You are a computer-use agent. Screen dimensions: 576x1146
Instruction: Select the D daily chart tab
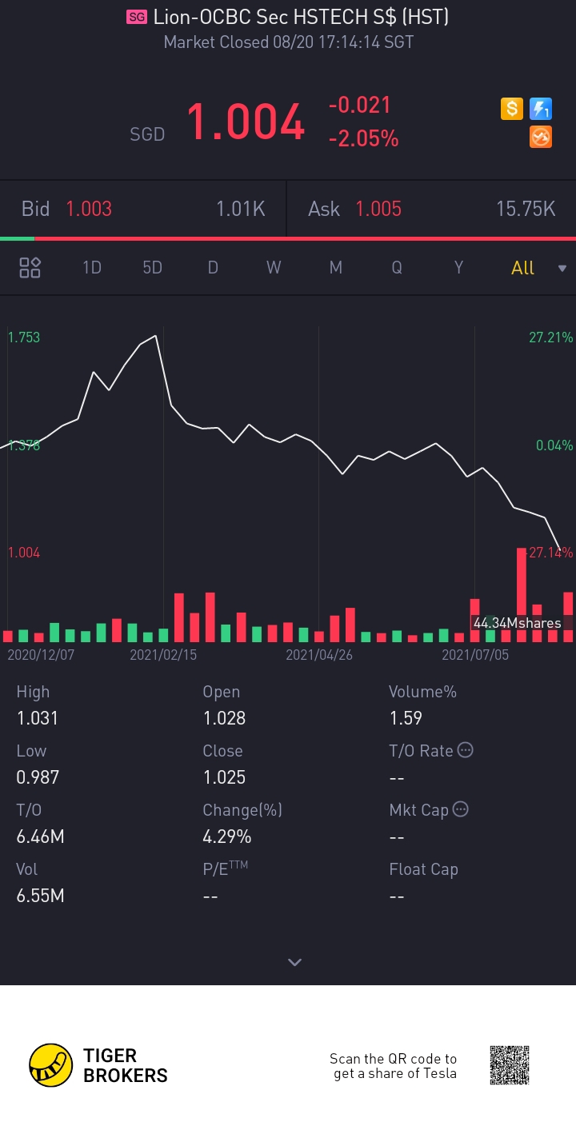click(x=213, y=268)
